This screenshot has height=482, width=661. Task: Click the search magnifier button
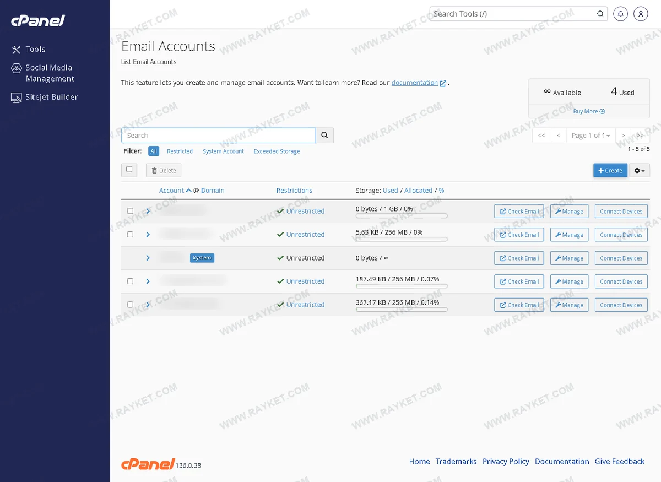(x=324, y=135)
